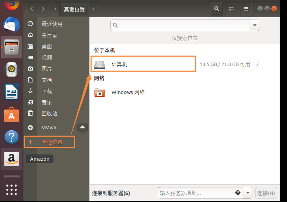The width and height of the screenshot is (287, 202).
Task: Show server address help icon
Action: 238,193
